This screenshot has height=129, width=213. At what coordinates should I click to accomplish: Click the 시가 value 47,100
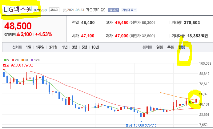click(x=88, y=36)
